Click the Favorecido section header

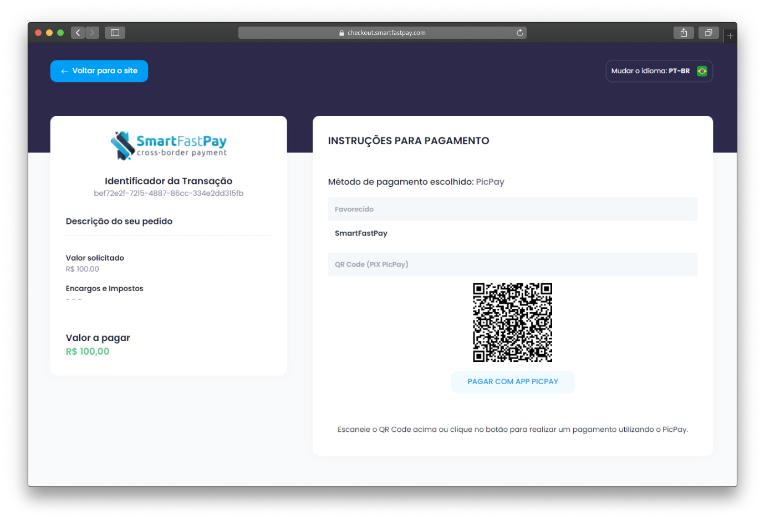point(354,209)
